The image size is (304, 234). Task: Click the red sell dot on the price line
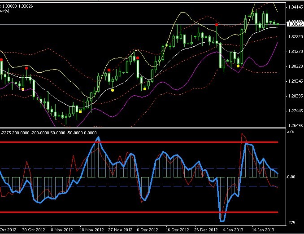point(217,25)
